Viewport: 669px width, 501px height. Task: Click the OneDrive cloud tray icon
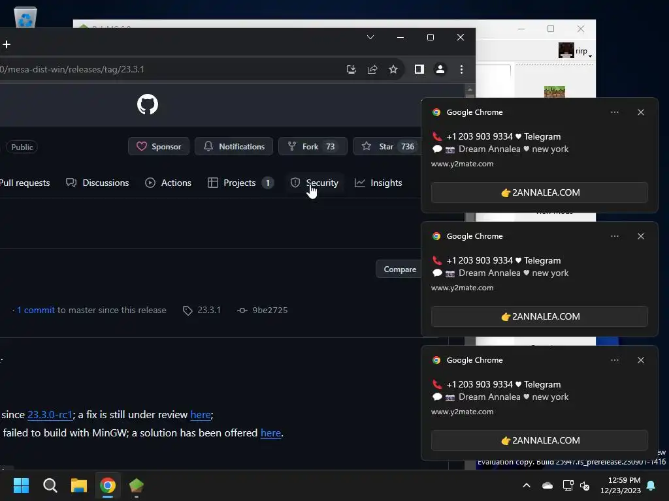[547, 485]
